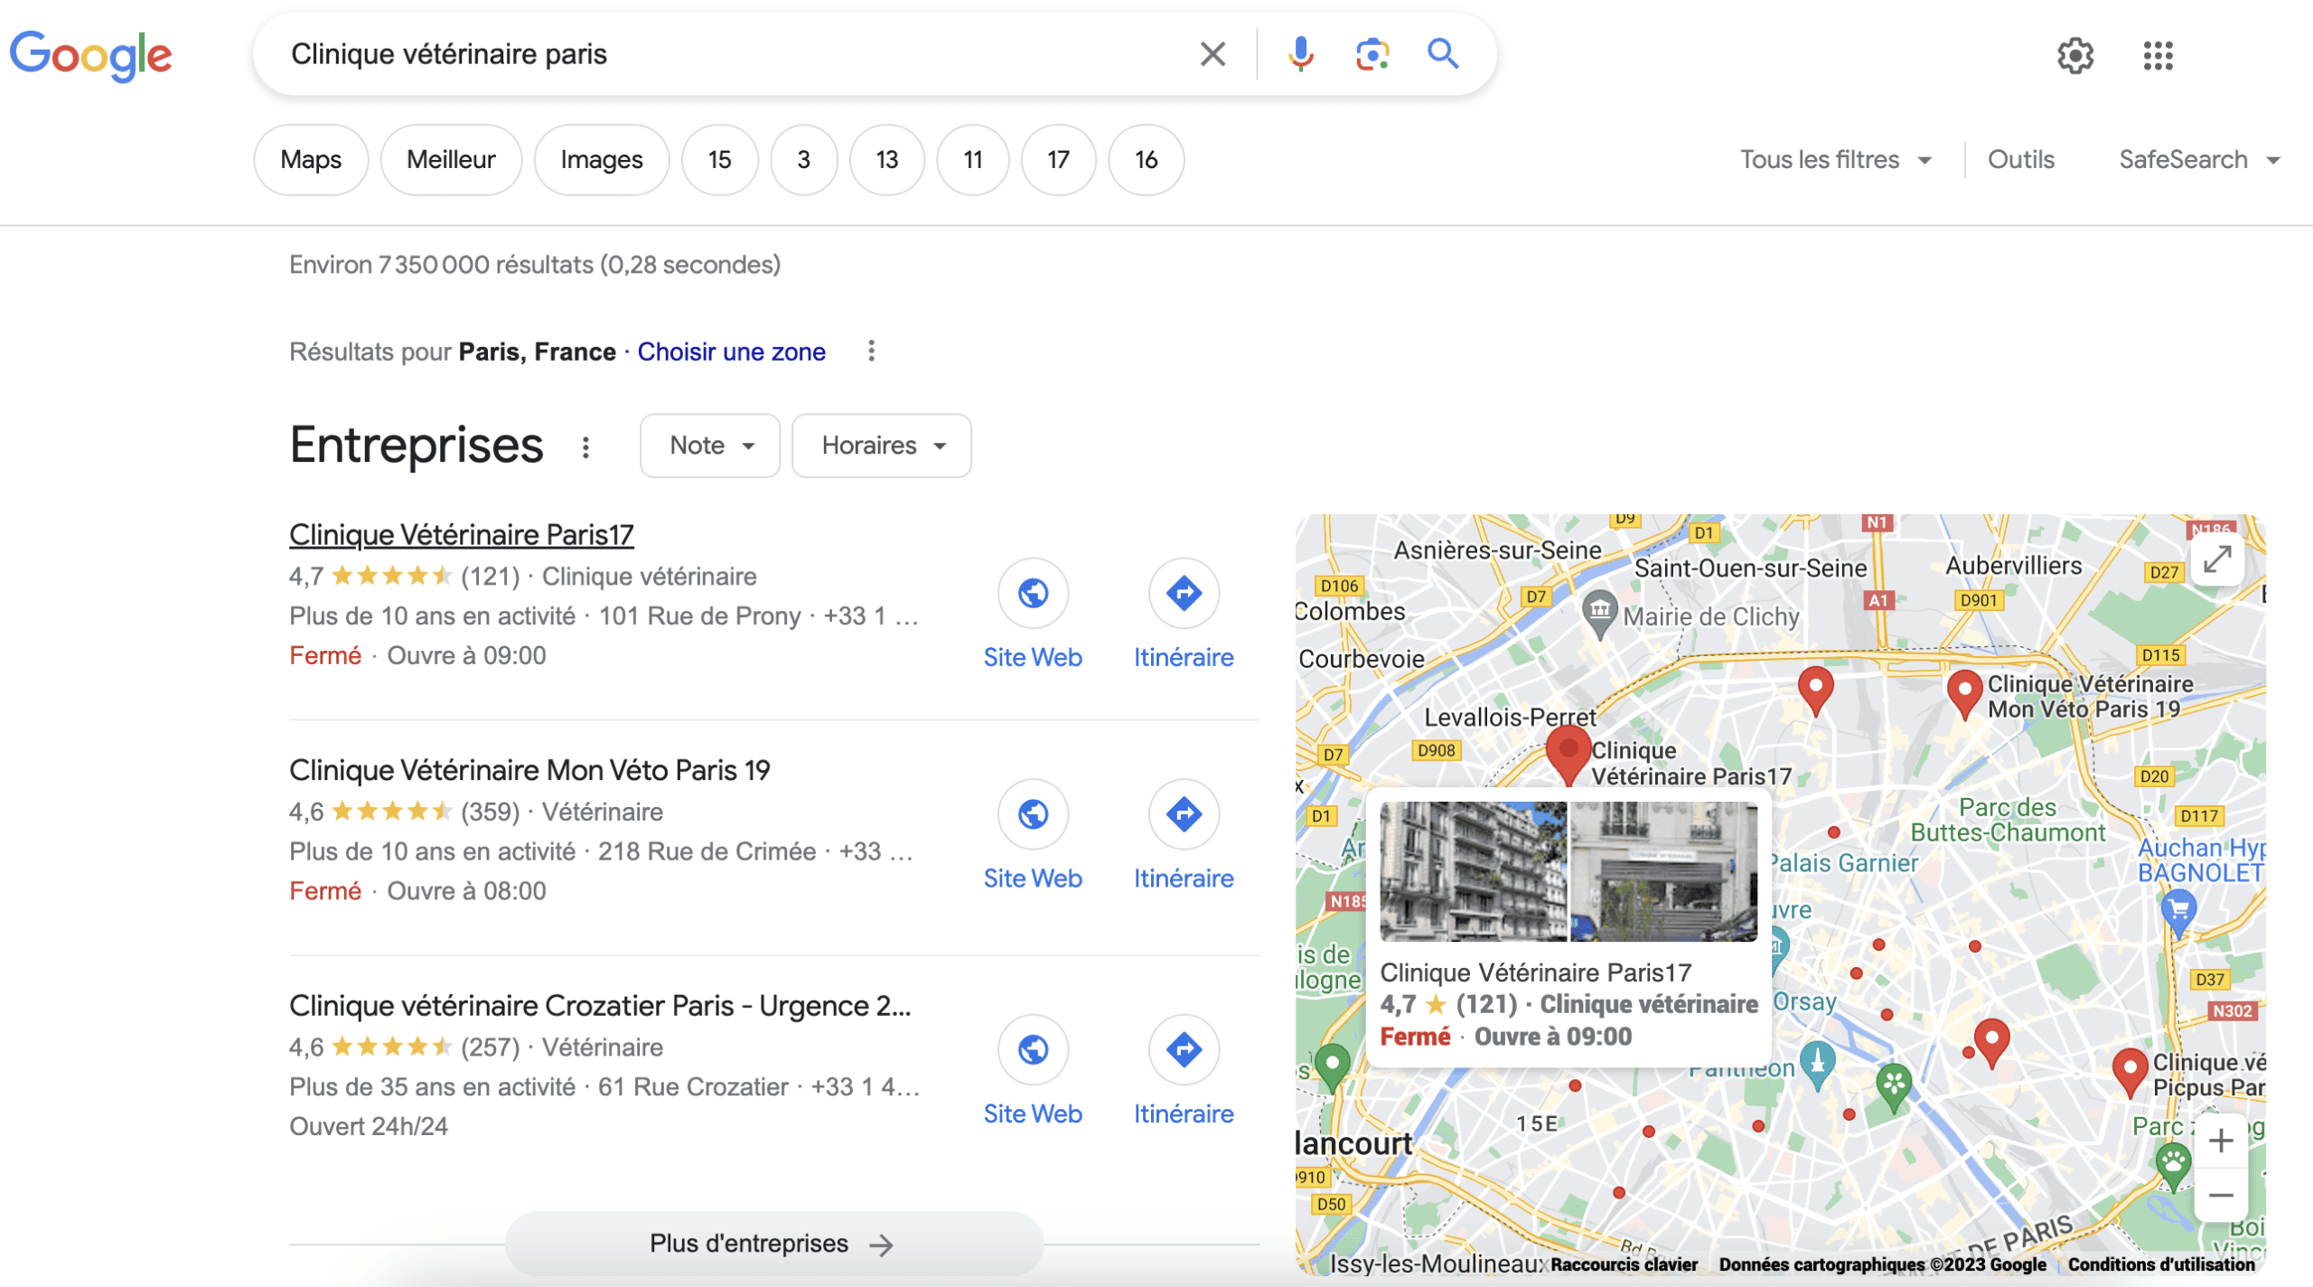Click the Google logo
Viewport: 2313px width, 1287px height.
(90, 55)
